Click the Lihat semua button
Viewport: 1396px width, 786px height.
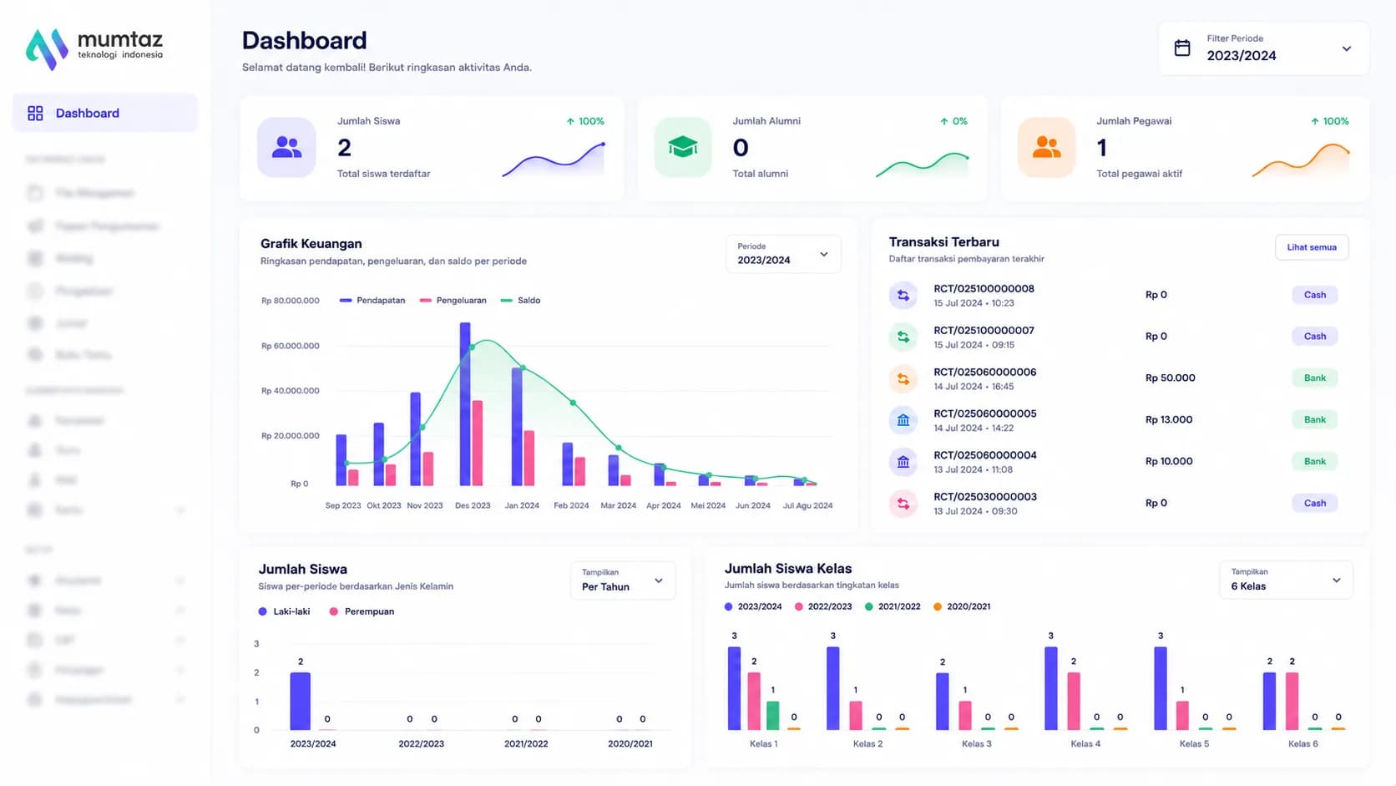coord(1311,247)
